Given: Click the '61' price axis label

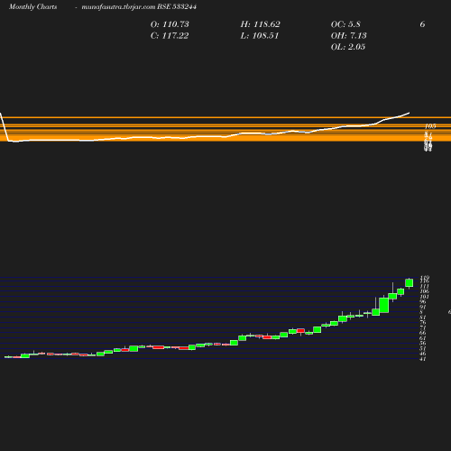Looking at the screenshot, I should (x=423, y=338).
